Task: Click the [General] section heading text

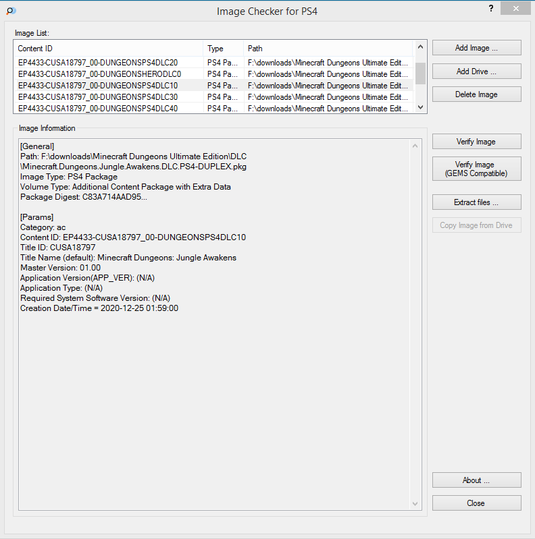Action: (37, 146)
